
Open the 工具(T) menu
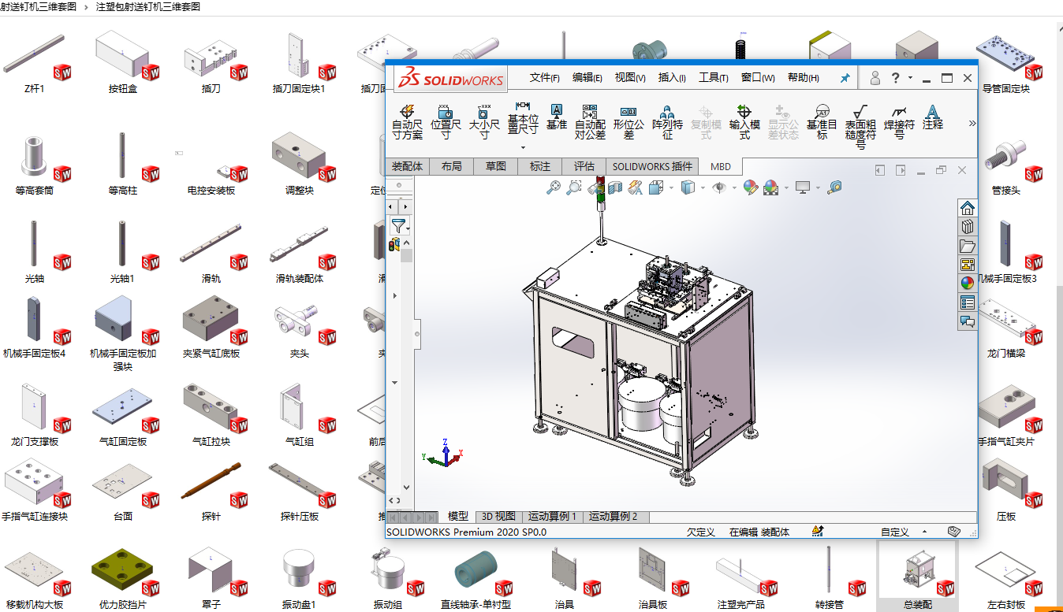(713, 78)
